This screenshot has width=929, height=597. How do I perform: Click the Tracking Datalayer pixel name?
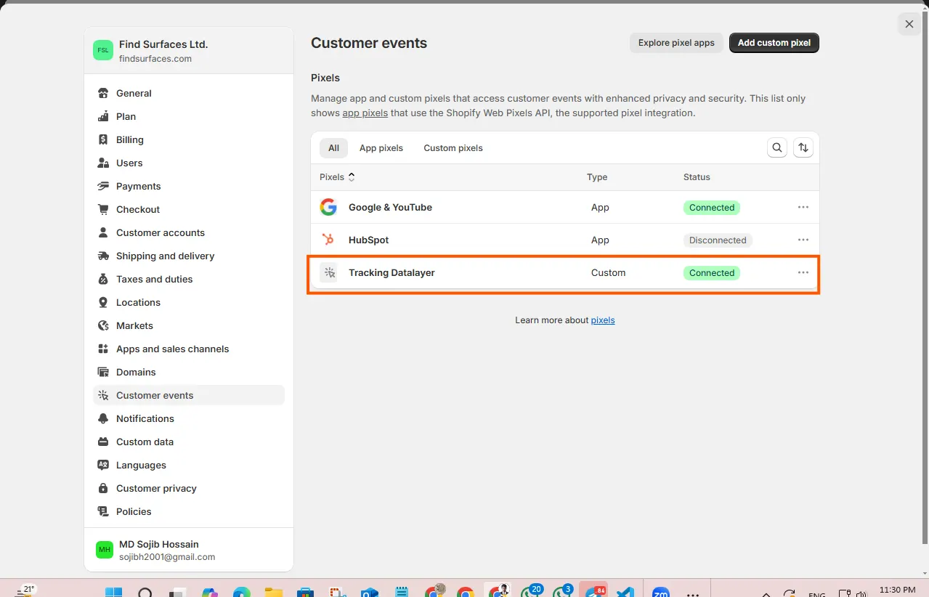point(392,272)
